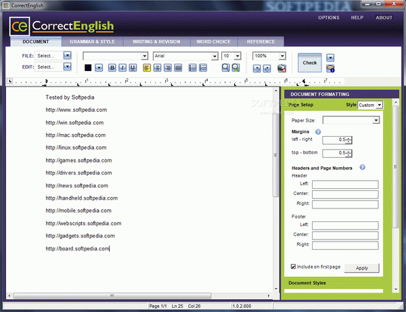Toggle Include on first page checkbox
This screenshot has height=312, width=406.
point(293,267)
